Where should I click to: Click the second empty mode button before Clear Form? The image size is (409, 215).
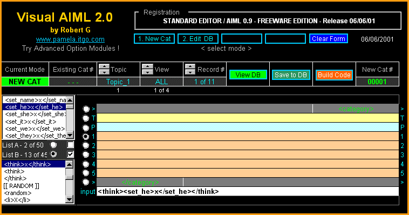pos(285,39)
